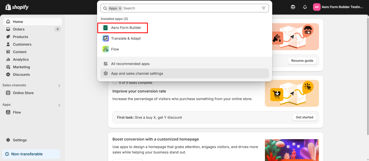
Task: Click Get started for first task
Action: [x=304, y=117]
